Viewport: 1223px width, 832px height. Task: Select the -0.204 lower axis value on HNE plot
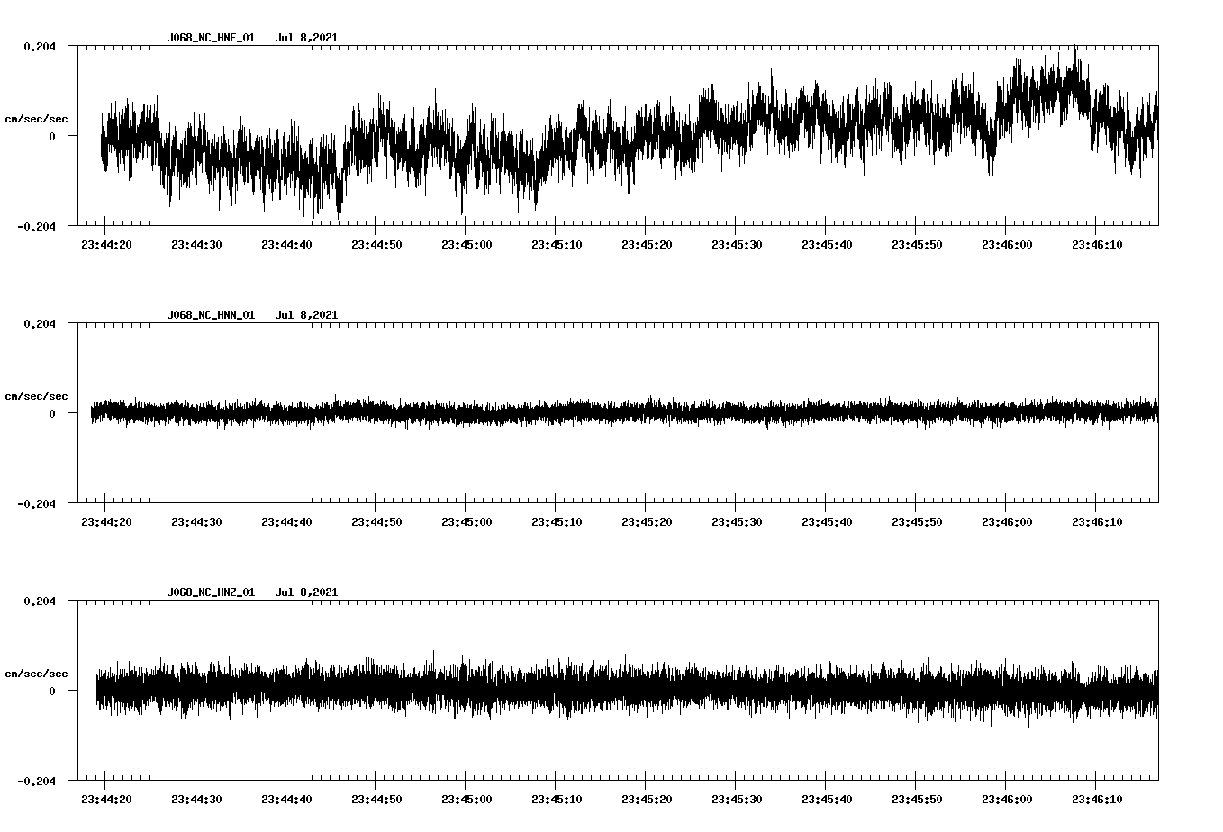click(x=36, y=227)
